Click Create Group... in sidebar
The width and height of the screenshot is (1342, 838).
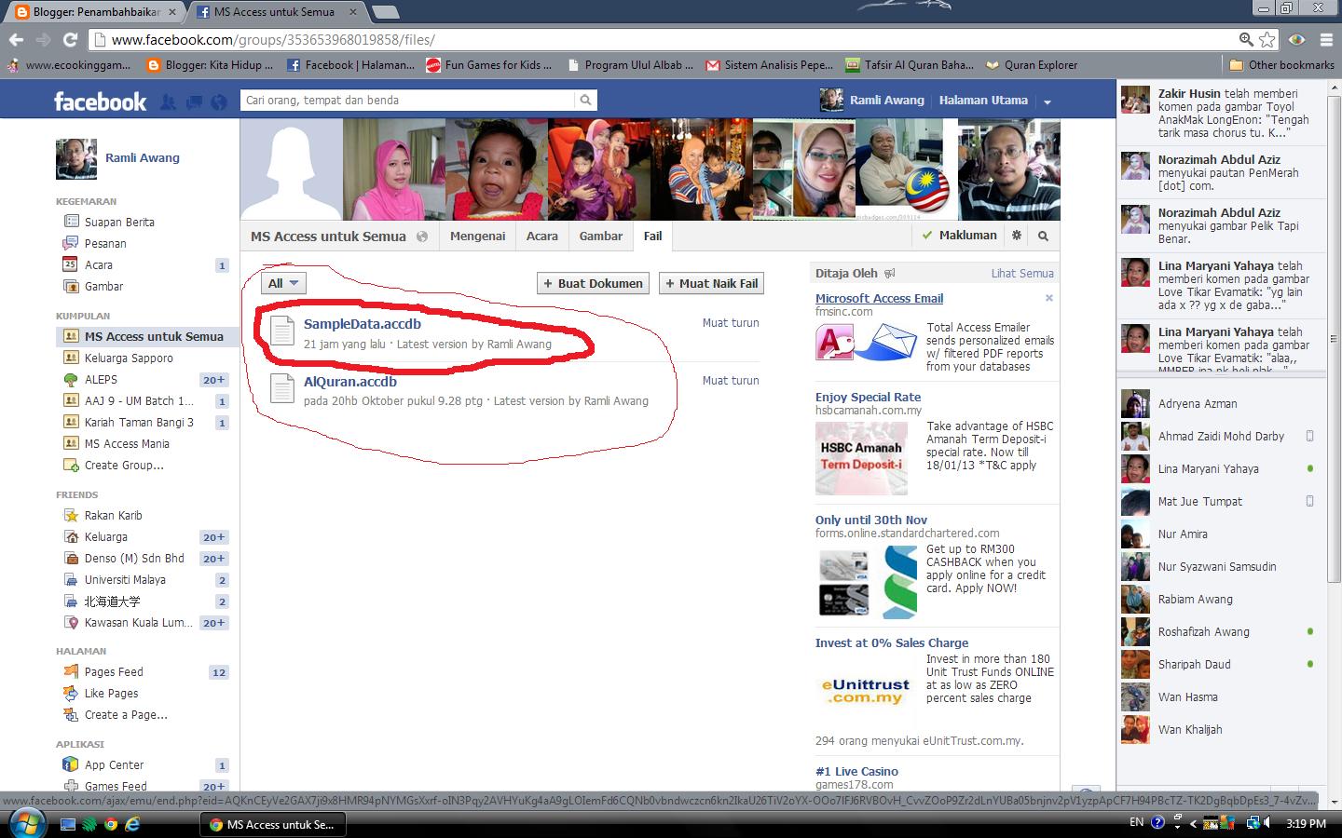pyautogui.click(x=124, y=466)
